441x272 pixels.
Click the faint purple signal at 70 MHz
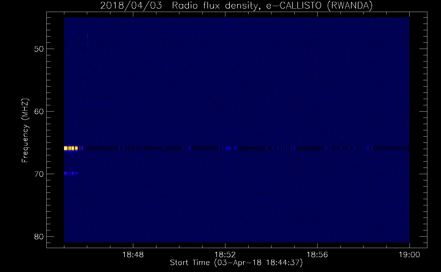[x=71, y=173]
